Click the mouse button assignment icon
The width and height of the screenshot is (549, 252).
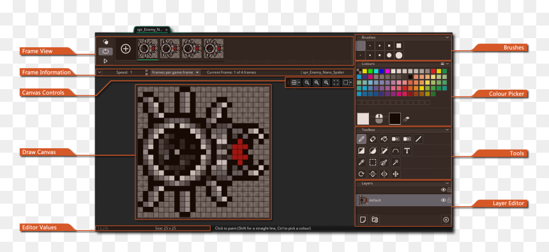pos(379,118)
